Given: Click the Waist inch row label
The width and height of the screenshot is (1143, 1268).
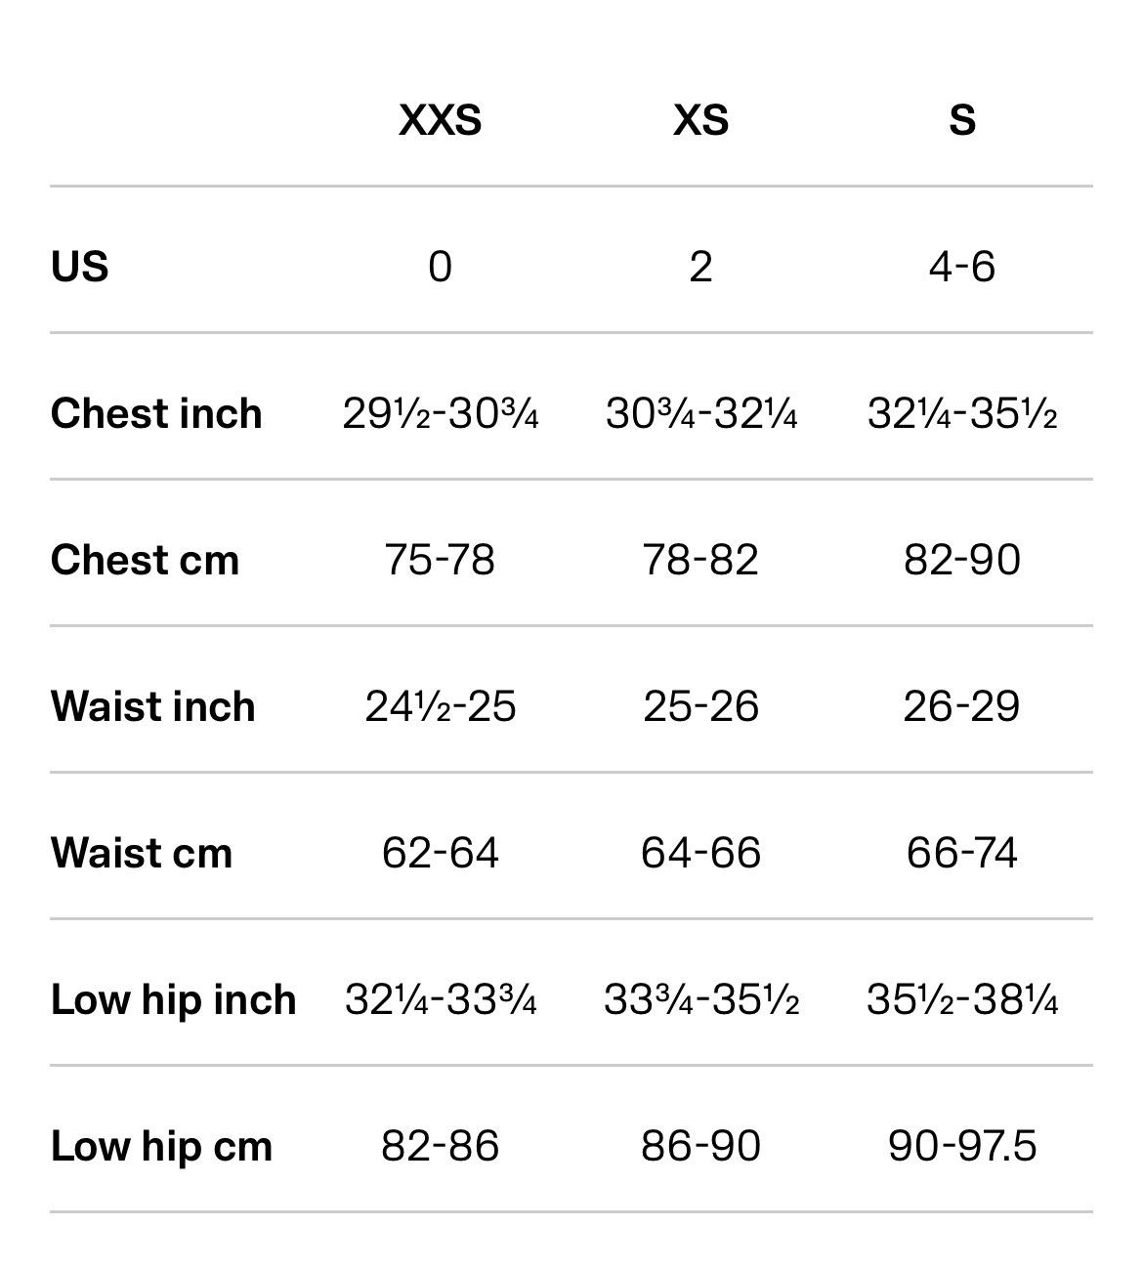Looking at the screenshot, I should click(x=152, y=706).
